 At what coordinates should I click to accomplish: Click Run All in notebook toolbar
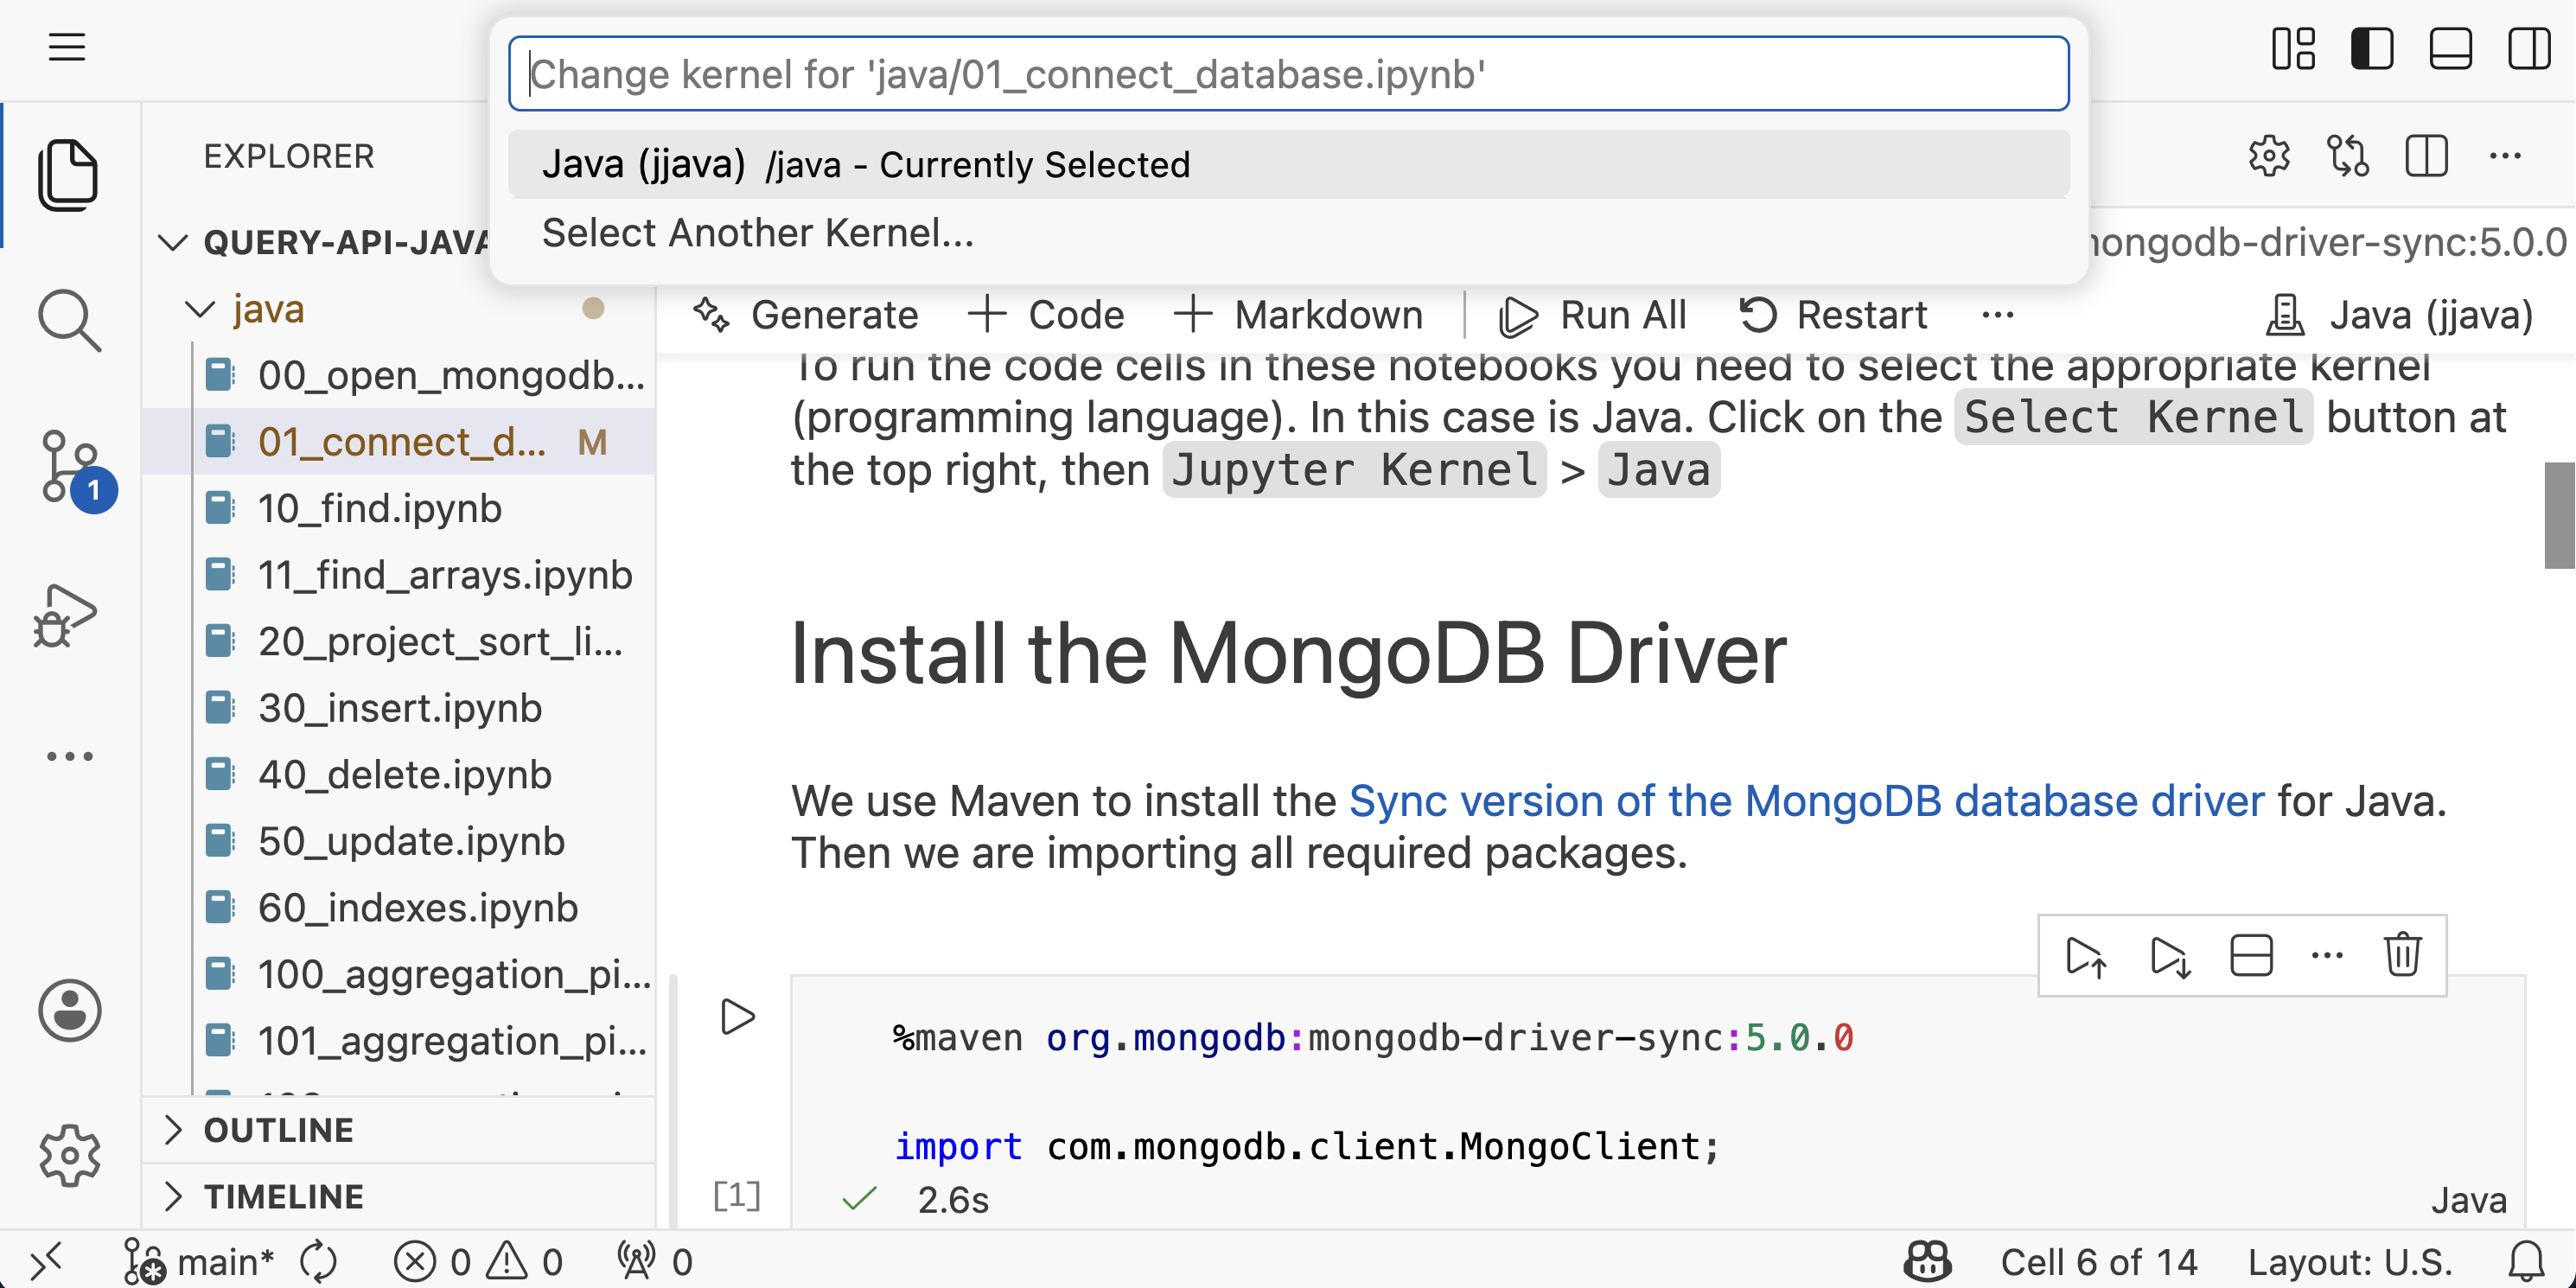(x=1593, y=315)
